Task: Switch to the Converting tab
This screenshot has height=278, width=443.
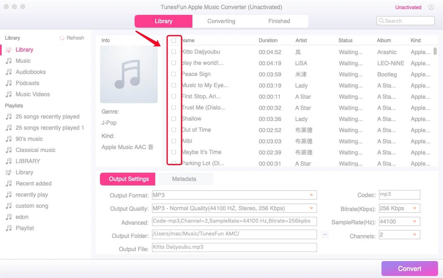Action: point(221,21)
